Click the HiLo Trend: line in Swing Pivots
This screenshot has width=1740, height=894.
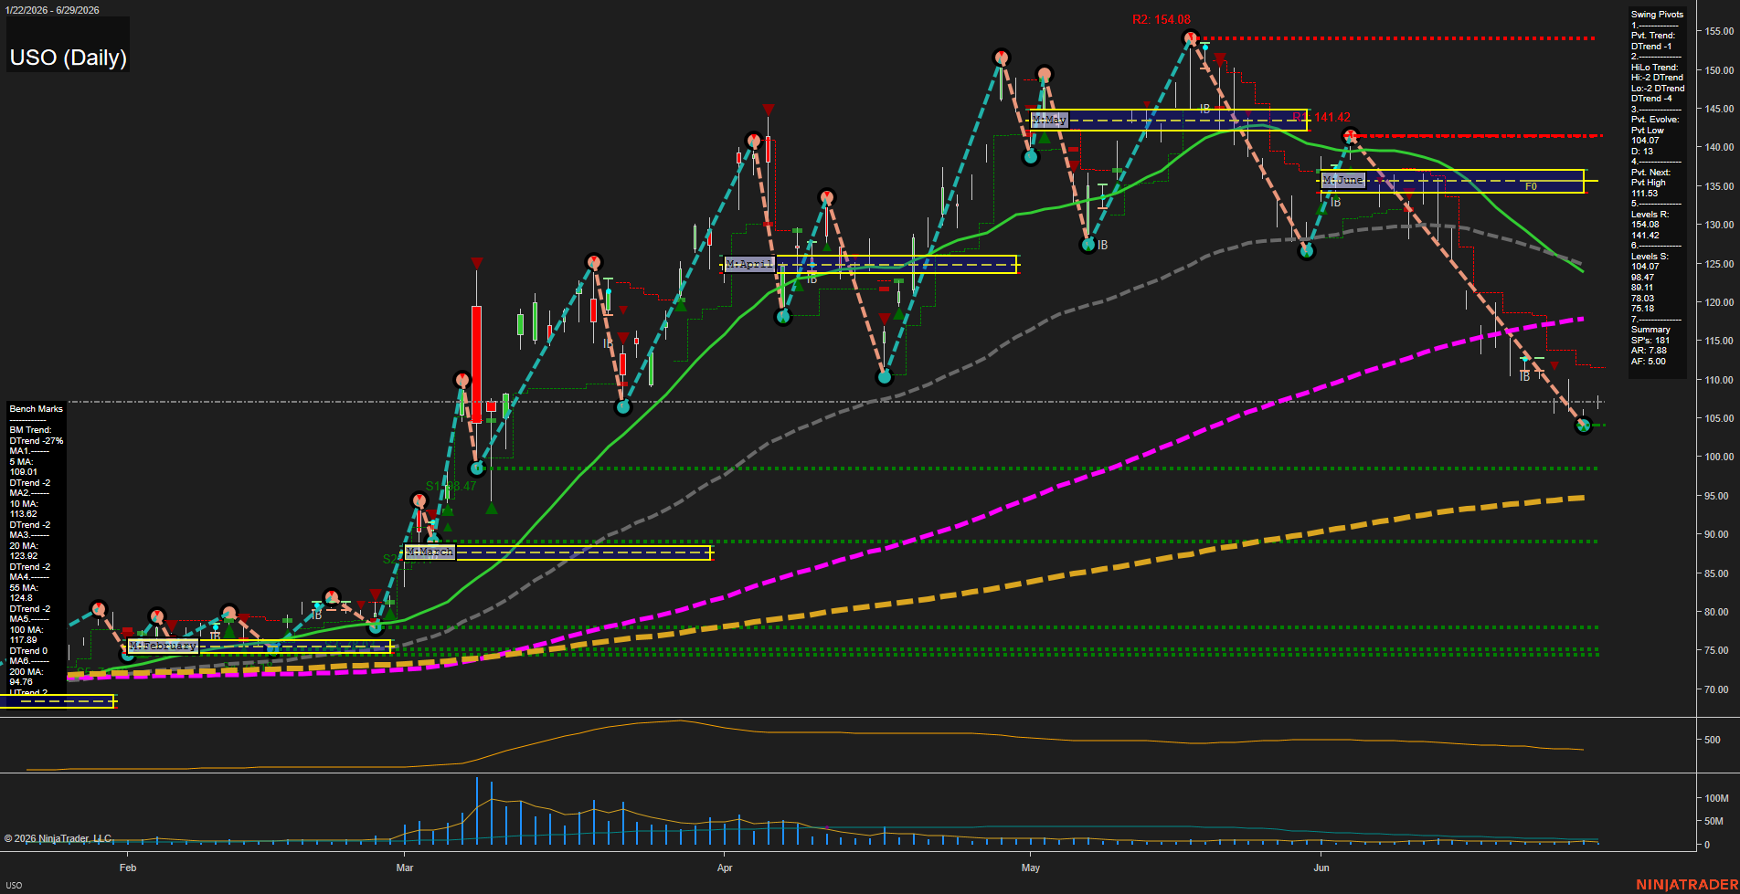click(x=1654, y=68)
